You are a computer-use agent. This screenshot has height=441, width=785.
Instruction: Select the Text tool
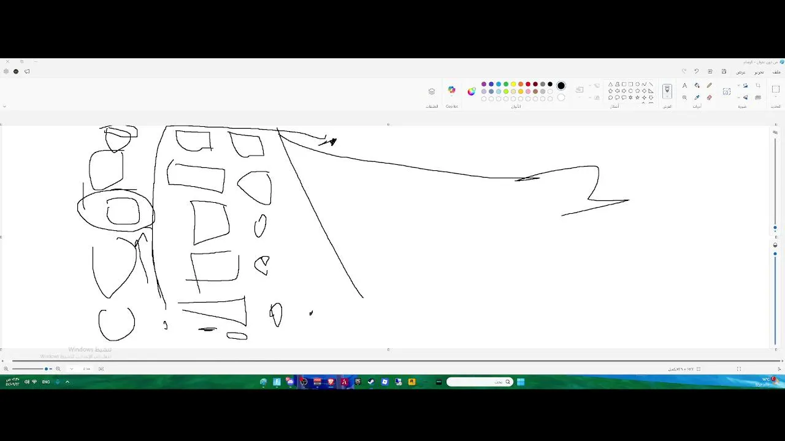click(685, 86)
